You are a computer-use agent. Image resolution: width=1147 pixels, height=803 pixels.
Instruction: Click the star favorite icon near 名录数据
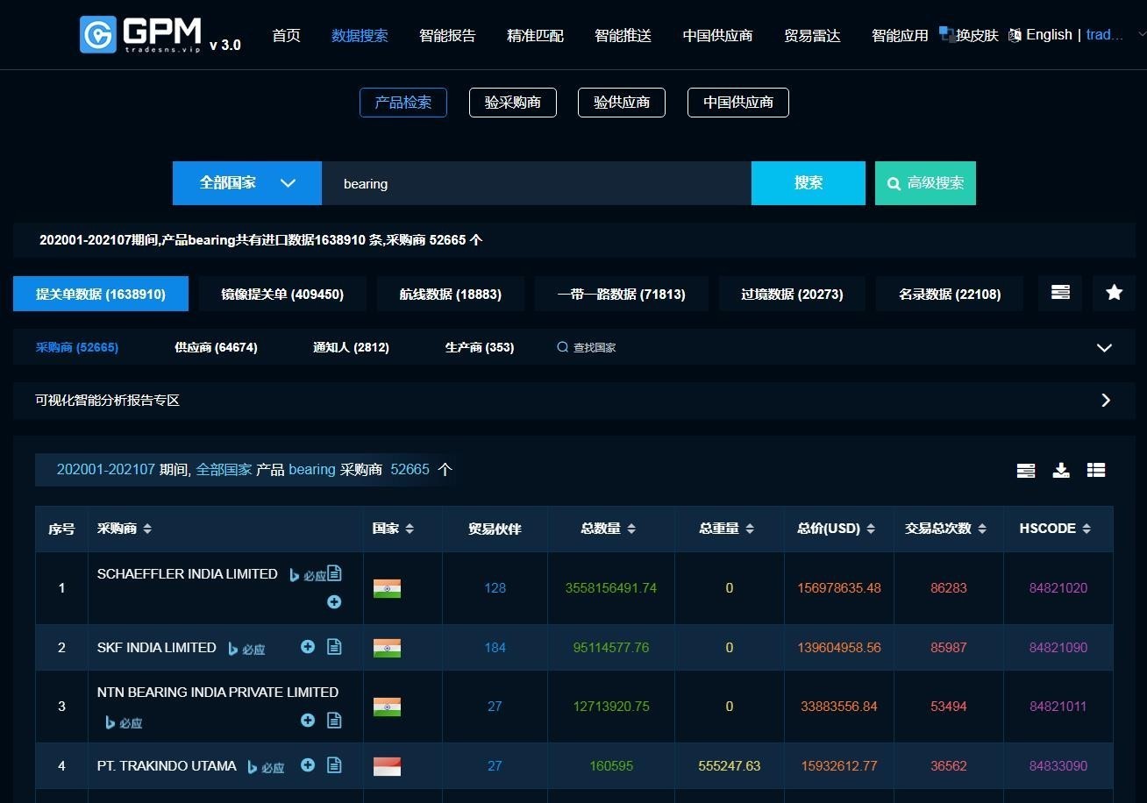pyautogui.click(x=1114, y=293)
